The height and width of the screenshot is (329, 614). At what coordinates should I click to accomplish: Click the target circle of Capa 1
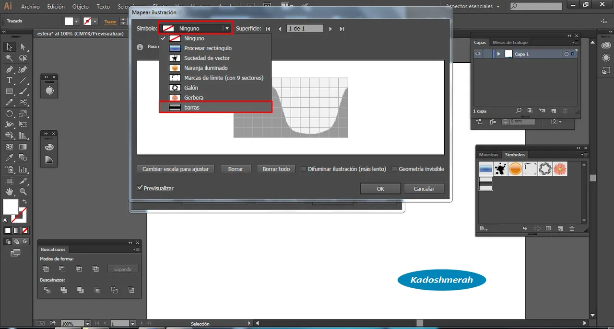point(566,54)
